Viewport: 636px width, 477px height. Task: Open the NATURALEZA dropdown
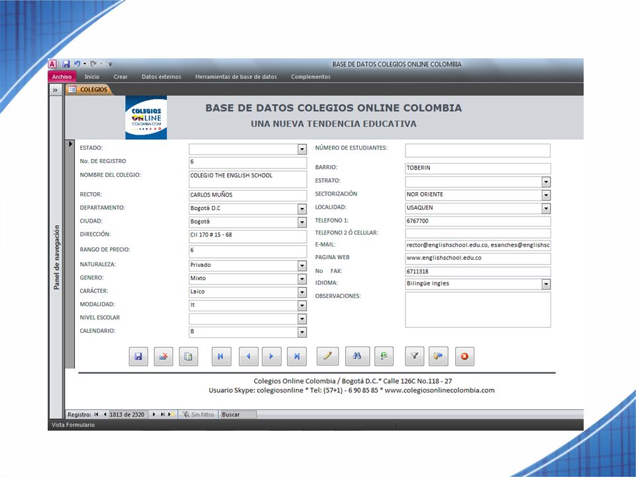[x=302, y=266]
